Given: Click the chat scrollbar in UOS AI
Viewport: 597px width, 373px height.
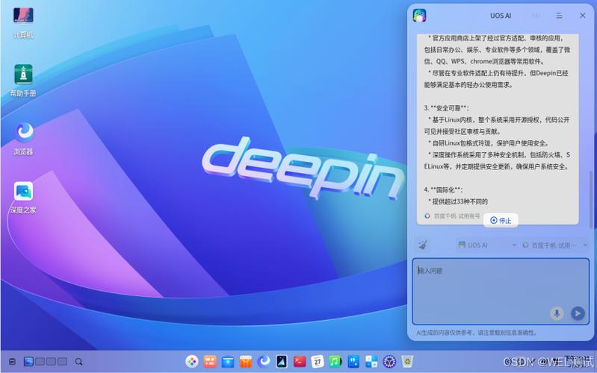Looking at the screenshot, I should click(590, 199).
